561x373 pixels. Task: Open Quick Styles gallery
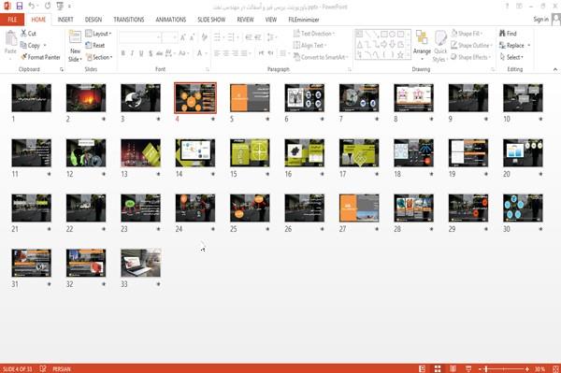[440, 46]
